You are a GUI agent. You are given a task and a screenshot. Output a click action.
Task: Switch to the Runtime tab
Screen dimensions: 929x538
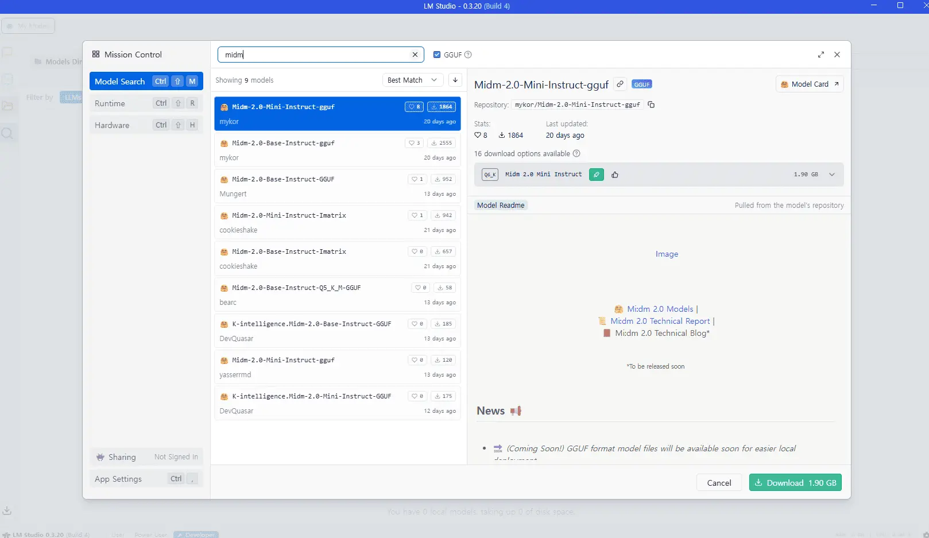click(146, 103)
